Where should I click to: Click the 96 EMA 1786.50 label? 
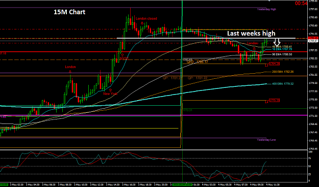coord(282,54)
